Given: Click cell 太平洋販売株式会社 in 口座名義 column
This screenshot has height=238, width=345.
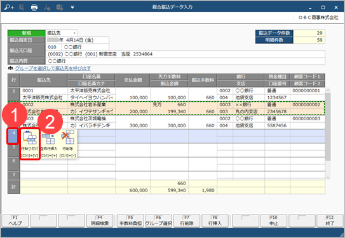Looking at the screenshot, I should click(x=91, y=91).
